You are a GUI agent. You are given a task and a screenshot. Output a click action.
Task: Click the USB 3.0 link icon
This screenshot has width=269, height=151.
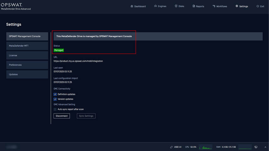[x=171, y=147]
